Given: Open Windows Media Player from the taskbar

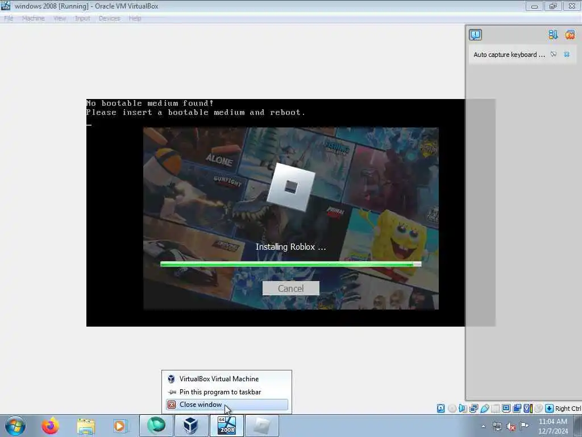Looking at the screenshot, I should pyautogui.click(x=120, y=426).
